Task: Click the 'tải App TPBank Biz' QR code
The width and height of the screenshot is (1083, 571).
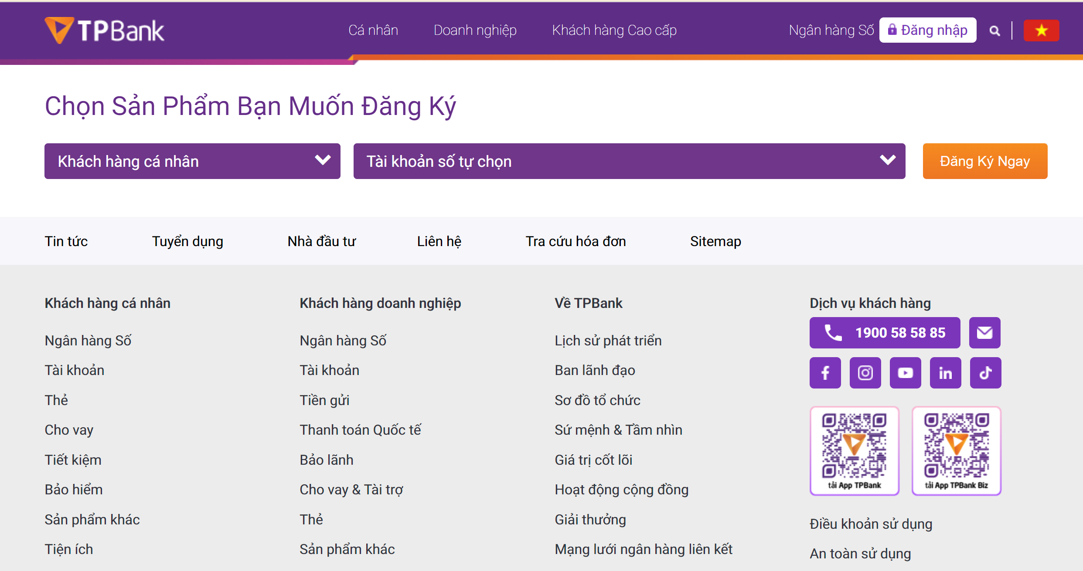Action: coord(957,451)
